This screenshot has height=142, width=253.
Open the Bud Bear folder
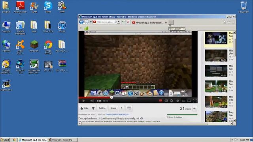[6, 7]
